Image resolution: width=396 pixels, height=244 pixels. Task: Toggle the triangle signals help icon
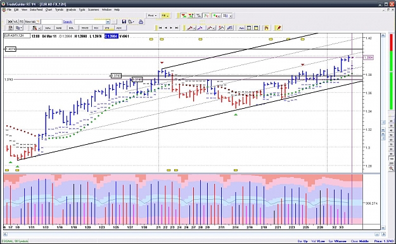191,16
